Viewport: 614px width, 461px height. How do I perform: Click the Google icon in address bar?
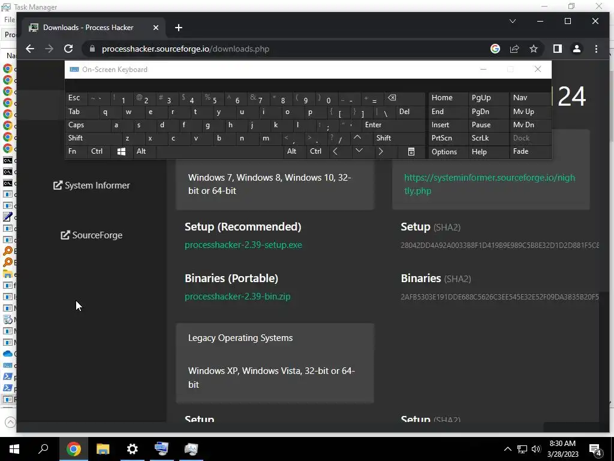495,49
